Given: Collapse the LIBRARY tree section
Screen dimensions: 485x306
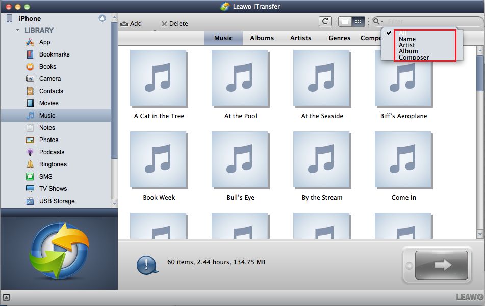Looking at the screenshot, I should click(x=18, y=30).
